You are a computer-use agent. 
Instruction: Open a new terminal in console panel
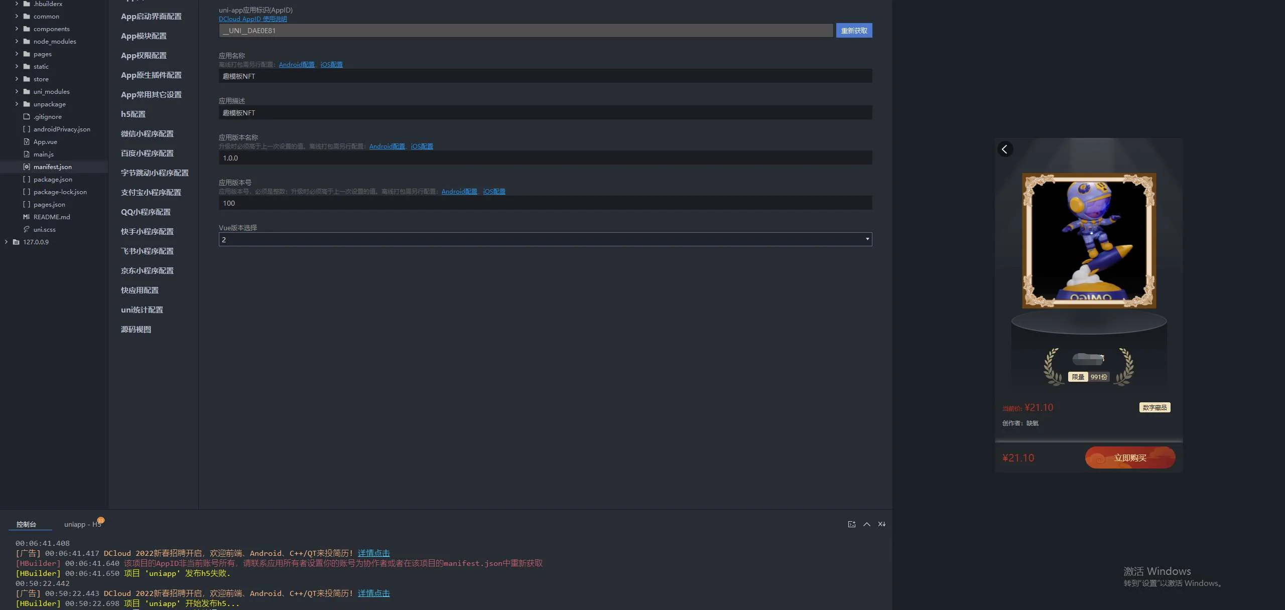point(851,524)
